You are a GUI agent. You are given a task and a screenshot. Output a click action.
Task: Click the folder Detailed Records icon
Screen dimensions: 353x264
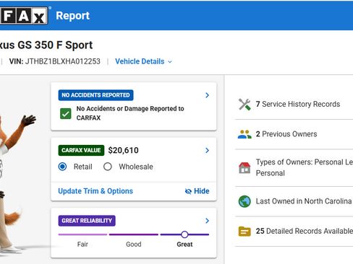pos(244,232)
